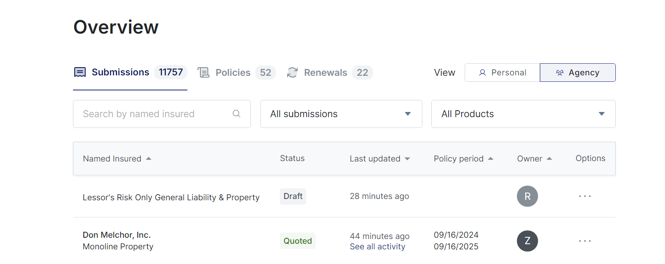Click the R owner avatar

(x=527, y=196)
